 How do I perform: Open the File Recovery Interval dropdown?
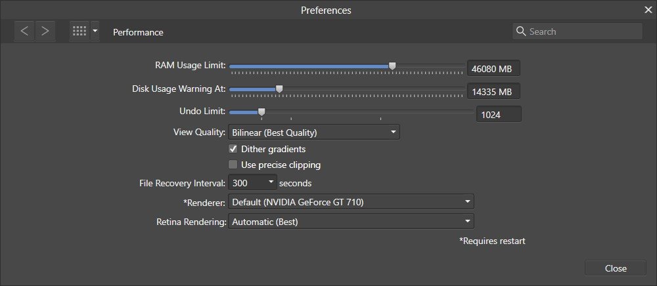pyautogui.click(x=253, y=183)
